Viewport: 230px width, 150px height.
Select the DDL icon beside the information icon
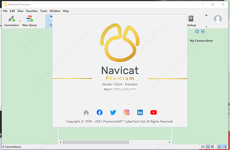(203, 31)
